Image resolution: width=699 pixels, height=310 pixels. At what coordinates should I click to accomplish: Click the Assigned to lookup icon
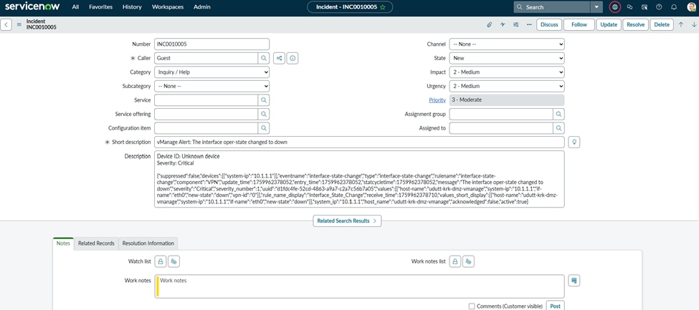point(558,128)
